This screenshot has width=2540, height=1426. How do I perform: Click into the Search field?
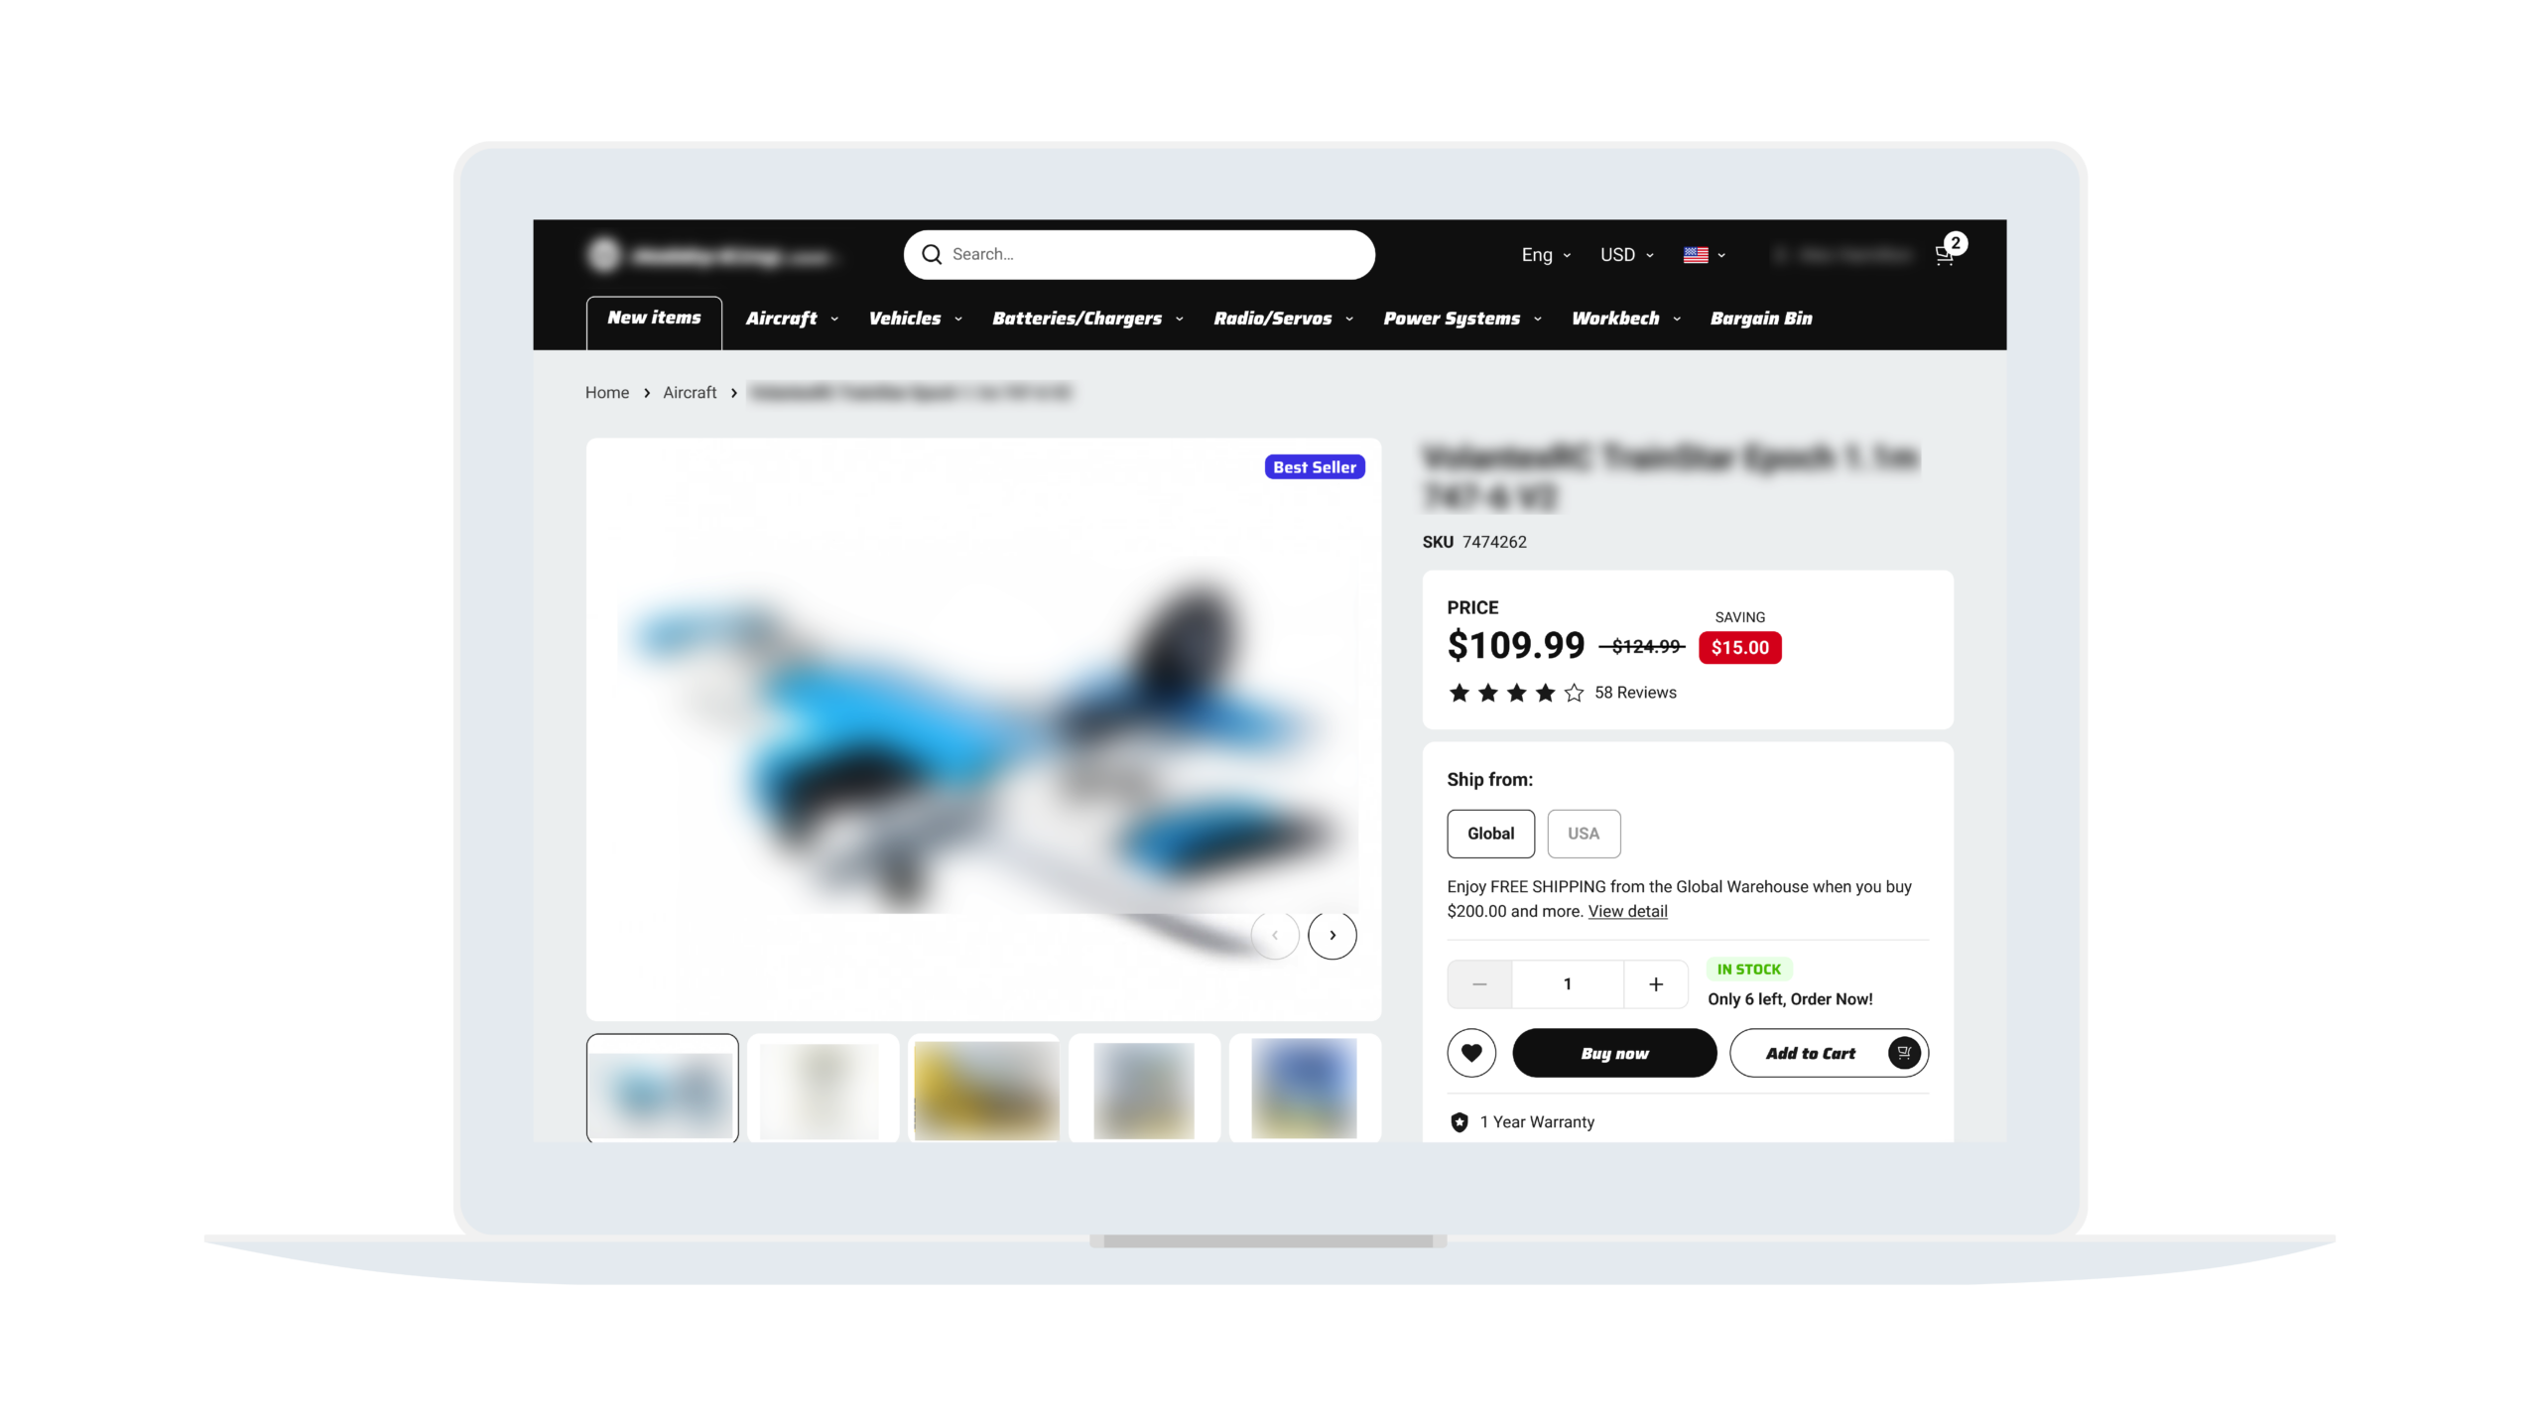point(1139,255)
